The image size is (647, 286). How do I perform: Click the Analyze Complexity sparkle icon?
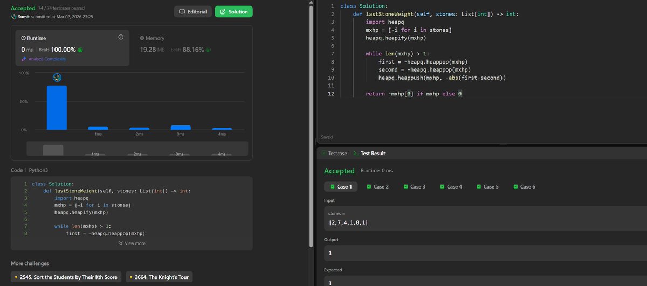click(24, 59)
